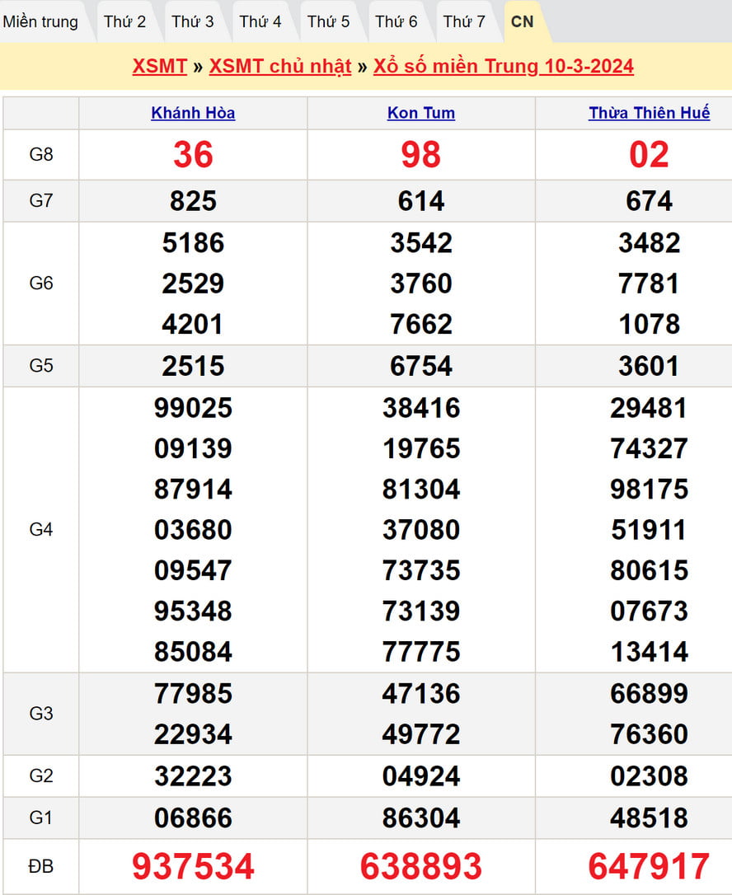The width and height of the screenshot is (732, 895).
Task: Click the Thứ 6 tab
Action: 396,22
